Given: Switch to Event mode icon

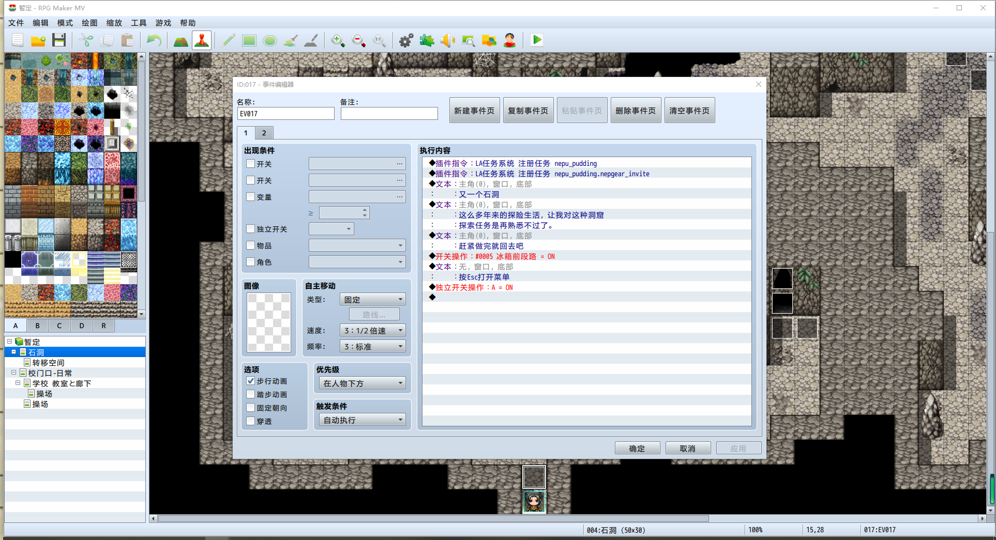Looking at the screenshot, I should 202,40.
